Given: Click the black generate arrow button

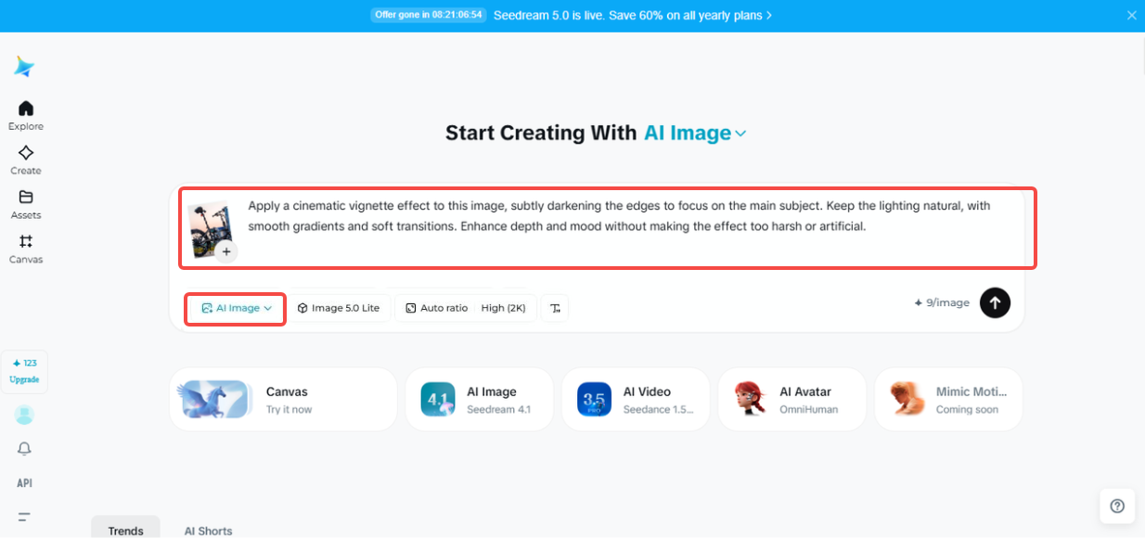Looking at the screenshot, I should [995, 302].
